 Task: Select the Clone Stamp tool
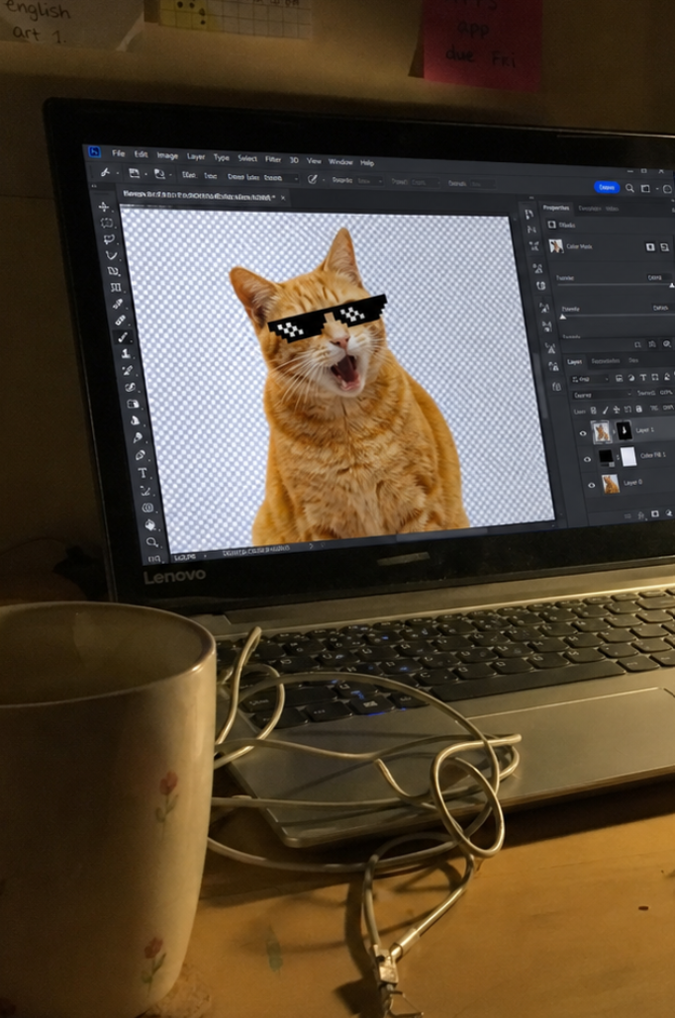pyautogui.click(x=125, y=354)
